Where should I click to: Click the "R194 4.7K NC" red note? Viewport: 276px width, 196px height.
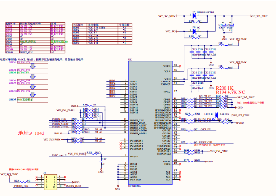point(230,92)
